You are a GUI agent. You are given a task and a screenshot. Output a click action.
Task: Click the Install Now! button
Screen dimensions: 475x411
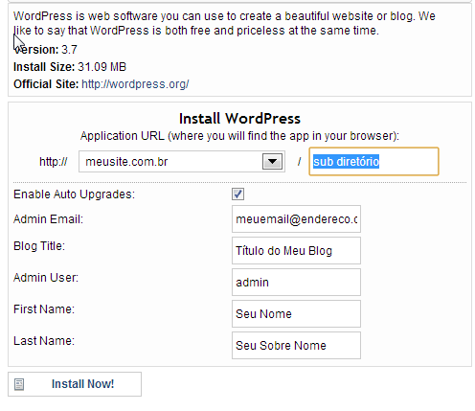point(75,384)
